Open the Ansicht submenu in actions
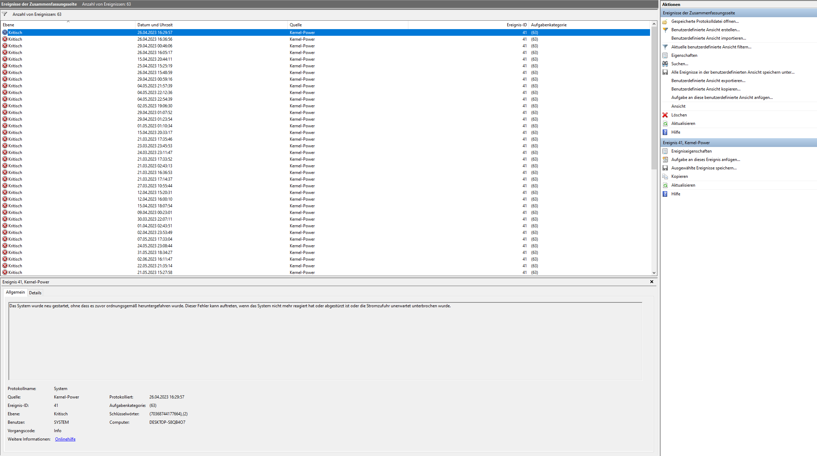 click(x=678, y=106)
